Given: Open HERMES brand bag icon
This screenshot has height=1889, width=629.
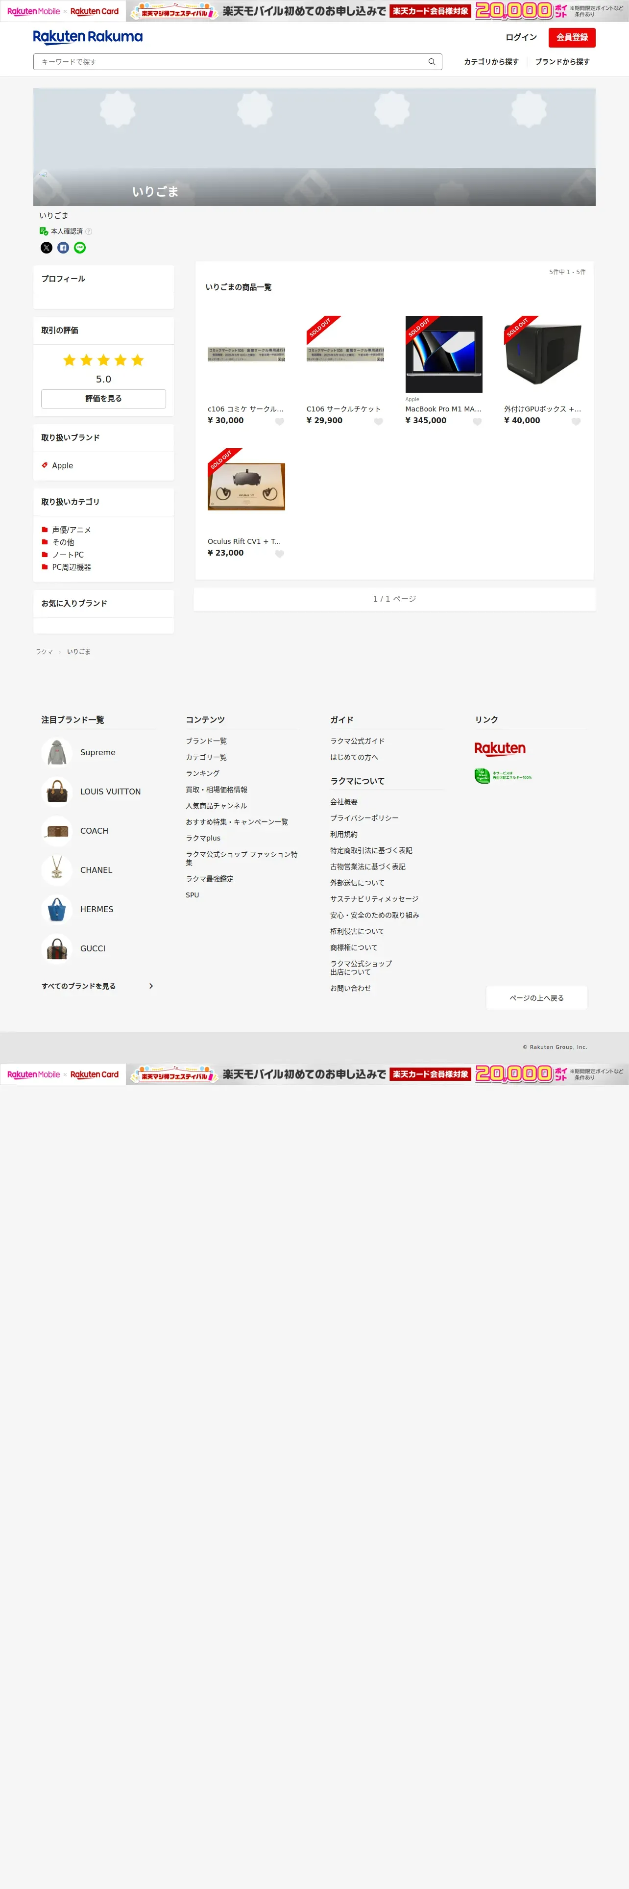Looking at the screenshot, I should pos(56,909).
